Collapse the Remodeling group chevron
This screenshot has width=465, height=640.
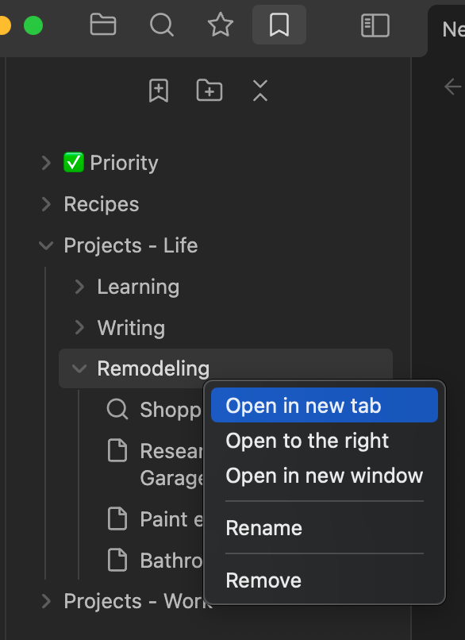coord(79,368)
